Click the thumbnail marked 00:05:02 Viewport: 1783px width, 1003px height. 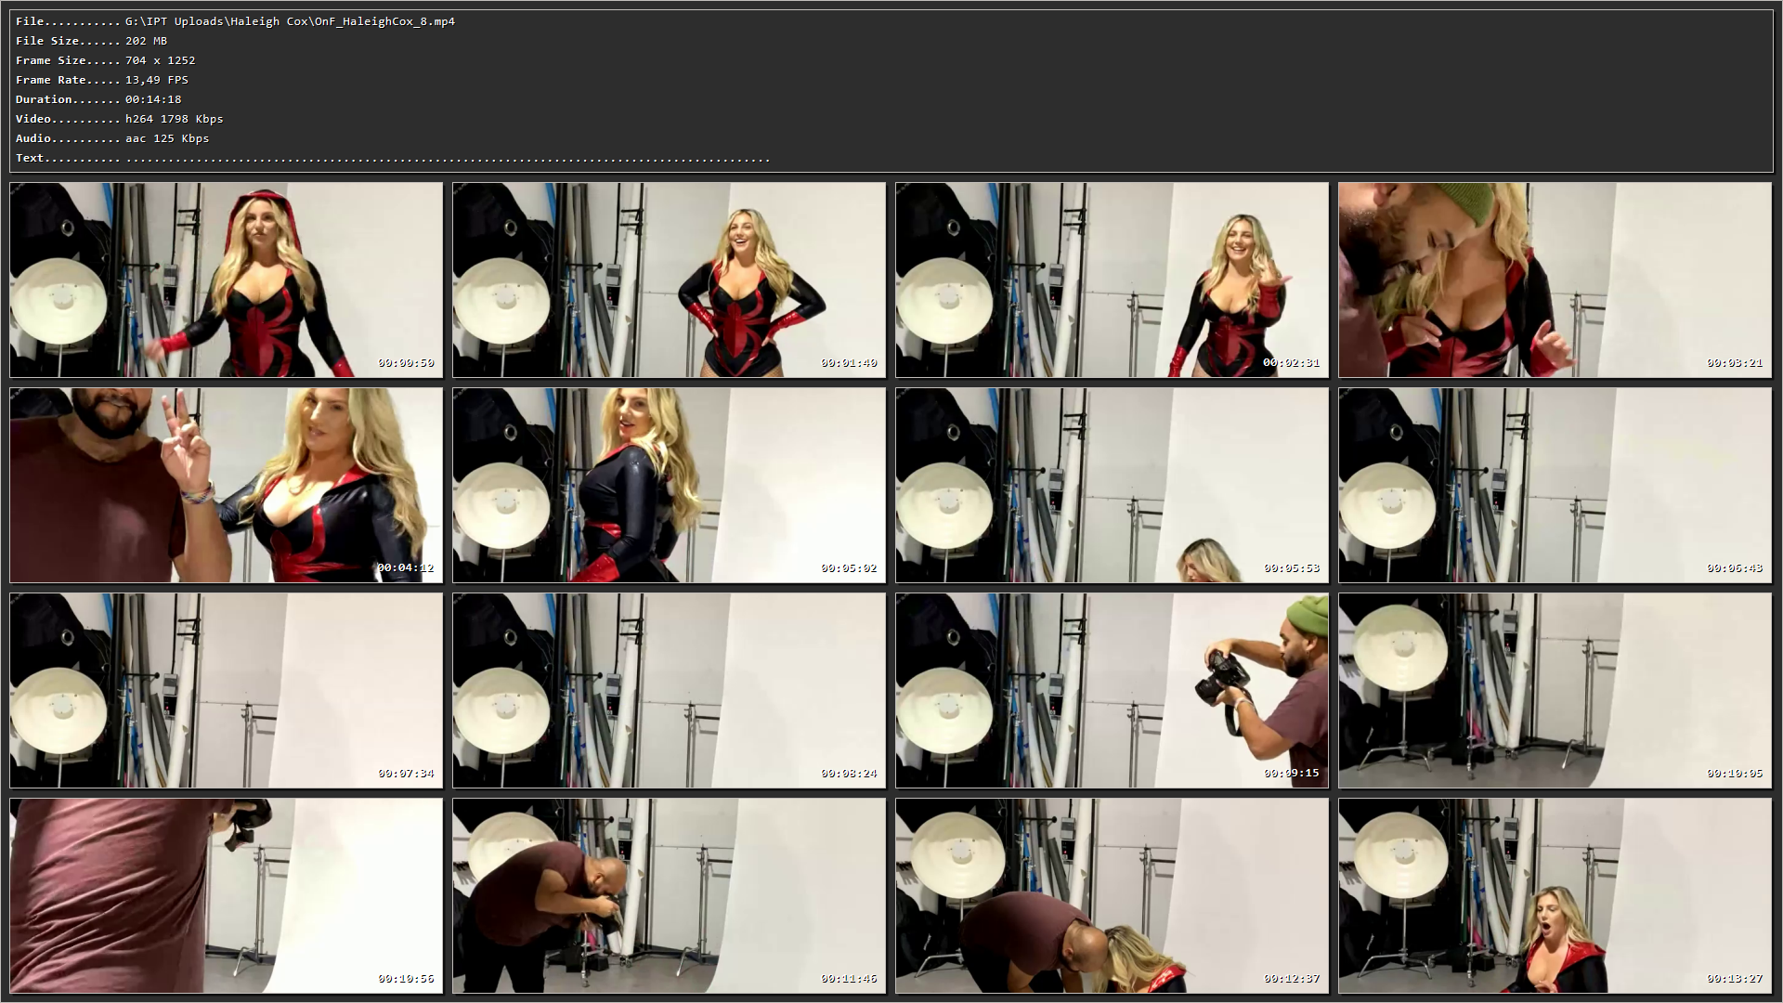coord(669,485)
